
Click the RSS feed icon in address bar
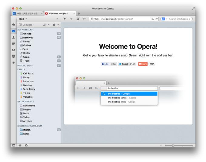pyautogui.click(x=152, y=19)
